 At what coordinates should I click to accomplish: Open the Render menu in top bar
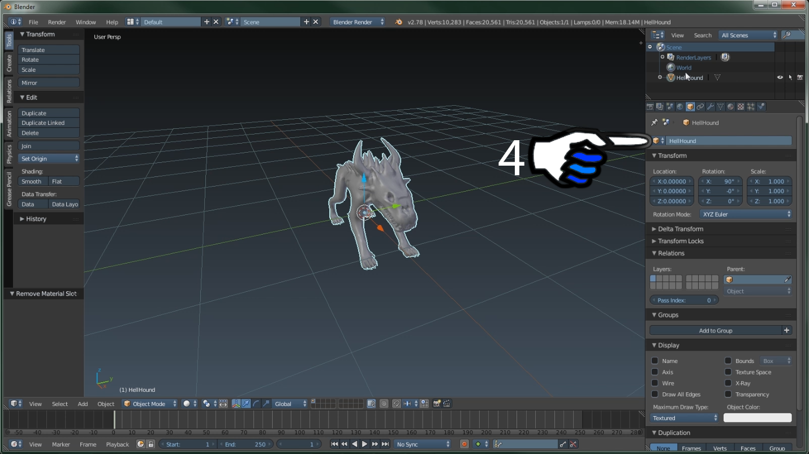point(57,22)
